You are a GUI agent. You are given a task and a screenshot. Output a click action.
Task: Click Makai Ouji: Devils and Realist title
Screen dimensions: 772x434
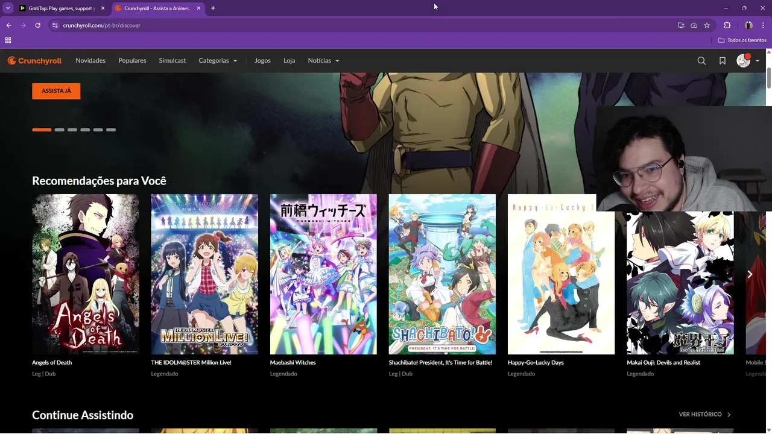point(663,363)
